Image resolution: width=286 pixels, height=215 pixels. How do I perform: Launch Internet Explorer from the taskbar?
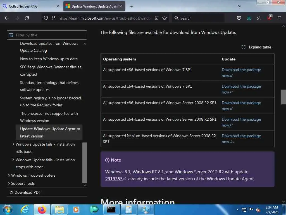tap(25, 209)
